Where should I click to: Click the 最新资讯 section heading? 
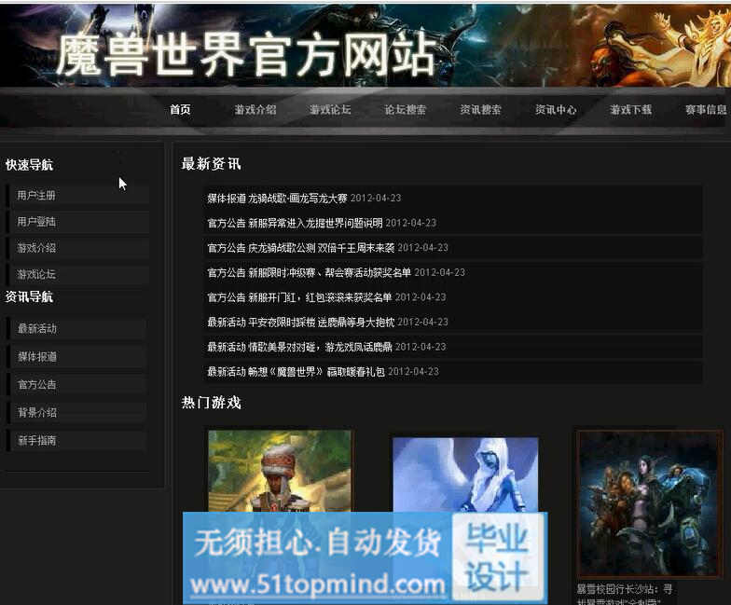(x=211, y=164)
